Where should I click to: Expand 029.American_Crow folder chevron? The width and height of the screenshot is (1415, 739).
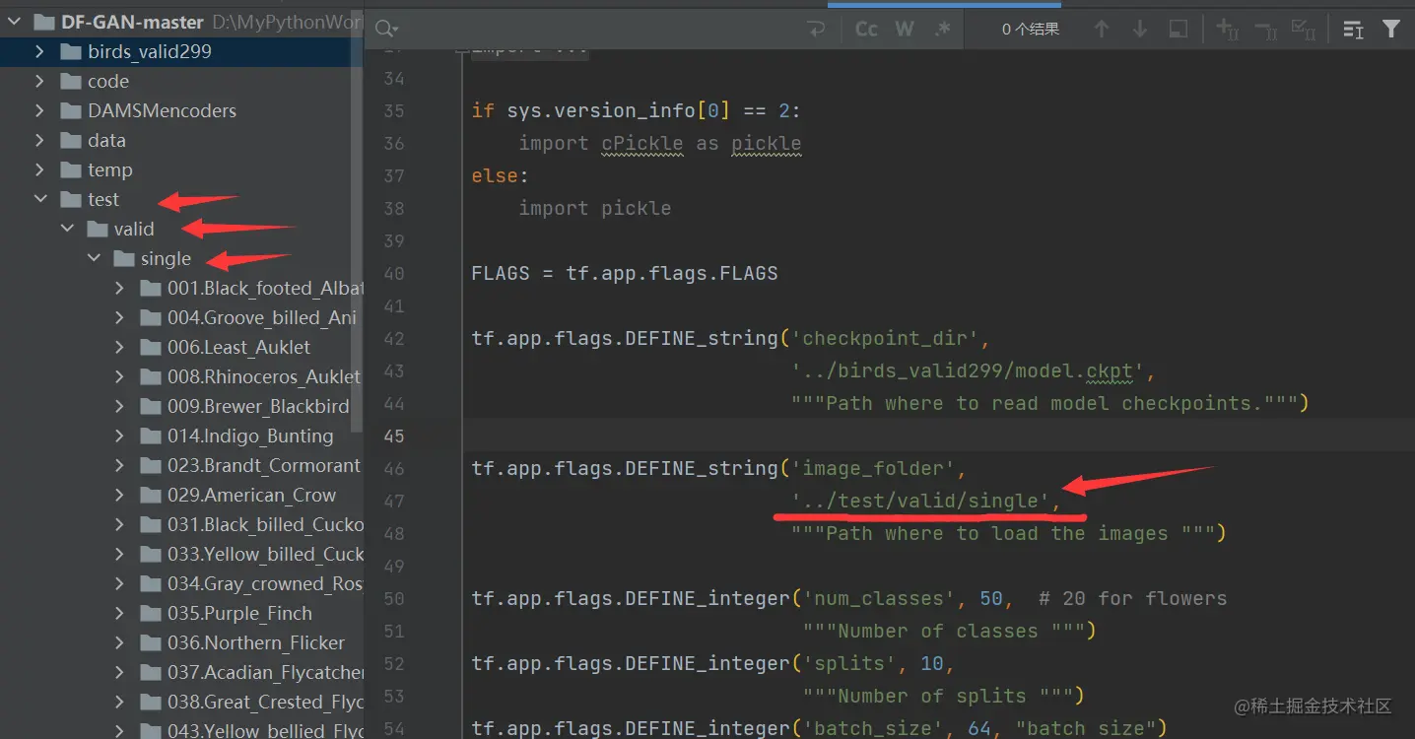[119, 495]
